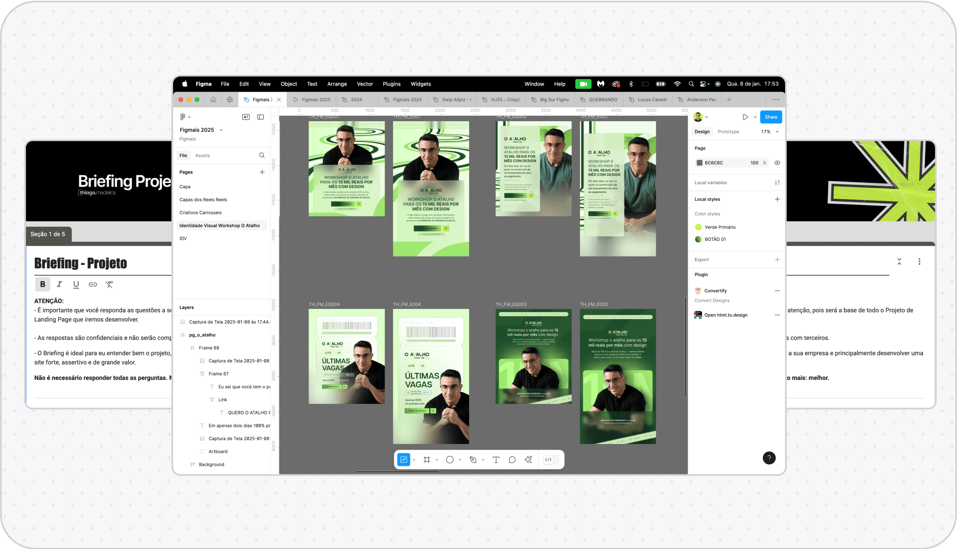Run the Convertify plugin
957x549 pixels.
click(715, 291)
